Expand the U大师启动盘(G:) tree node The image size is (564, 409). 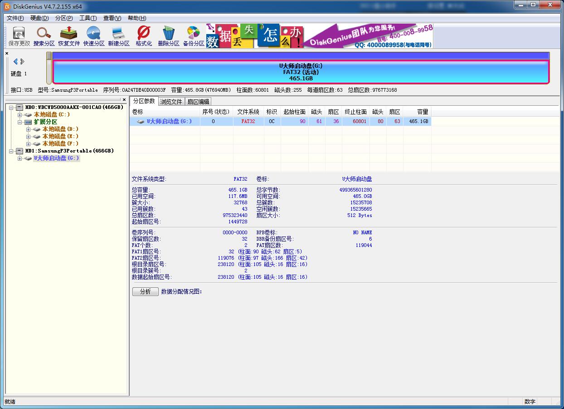pos(19,158)
